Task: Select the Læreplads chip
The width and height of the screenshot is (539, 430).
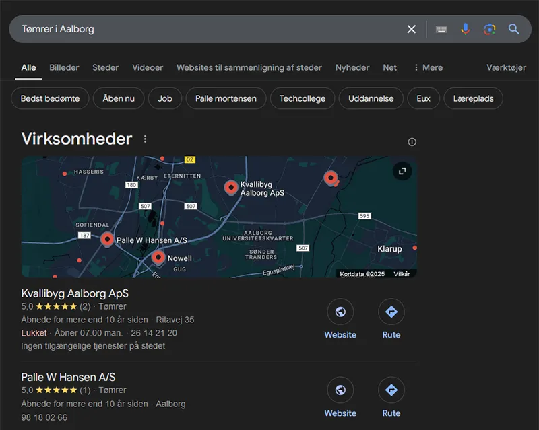Action: coord(474,98)
